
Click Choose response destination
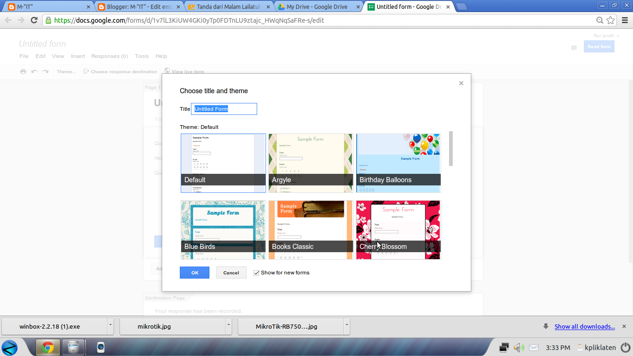coord(120,71)
